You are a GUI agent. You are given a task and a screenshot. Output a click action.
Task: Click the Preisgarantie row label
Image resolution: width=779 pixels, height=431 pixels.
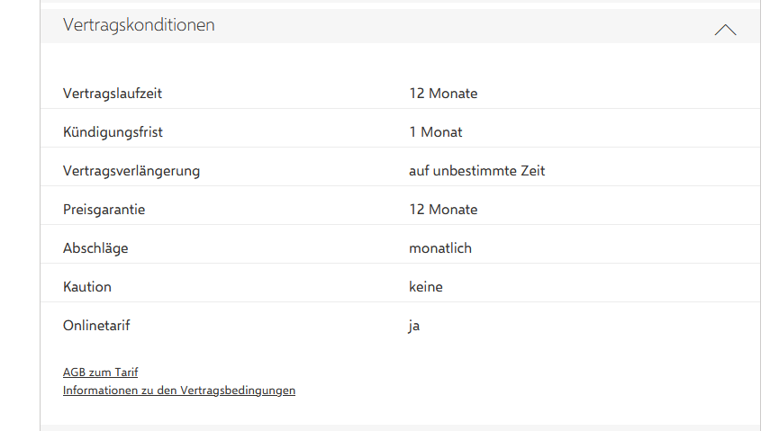point(104,210)
